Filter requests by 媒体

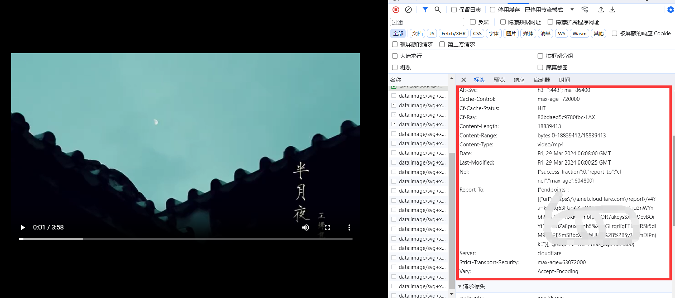(x=528, y=33)
